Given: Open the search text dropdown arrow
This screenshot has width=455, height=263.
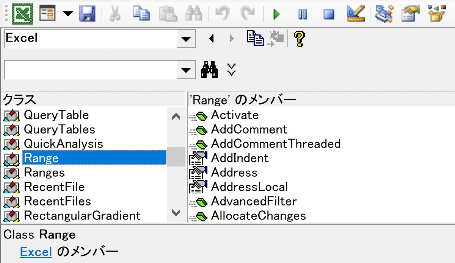Looking at the screenshot, I should (186, 70).
